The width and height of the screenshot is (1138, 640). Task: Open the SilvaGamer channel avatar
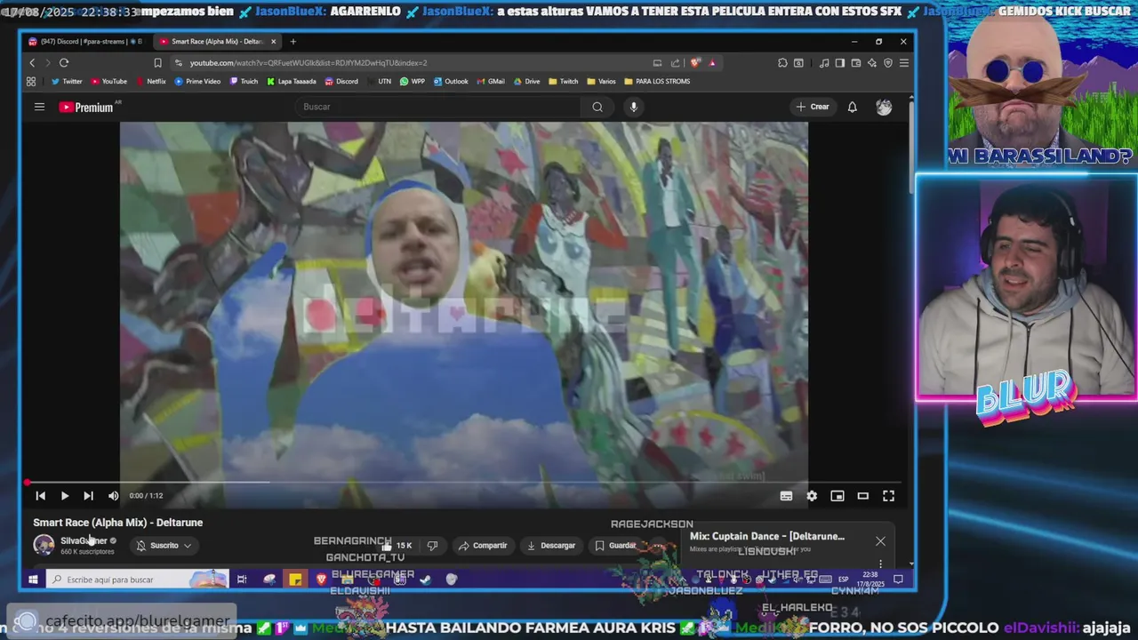44,545
